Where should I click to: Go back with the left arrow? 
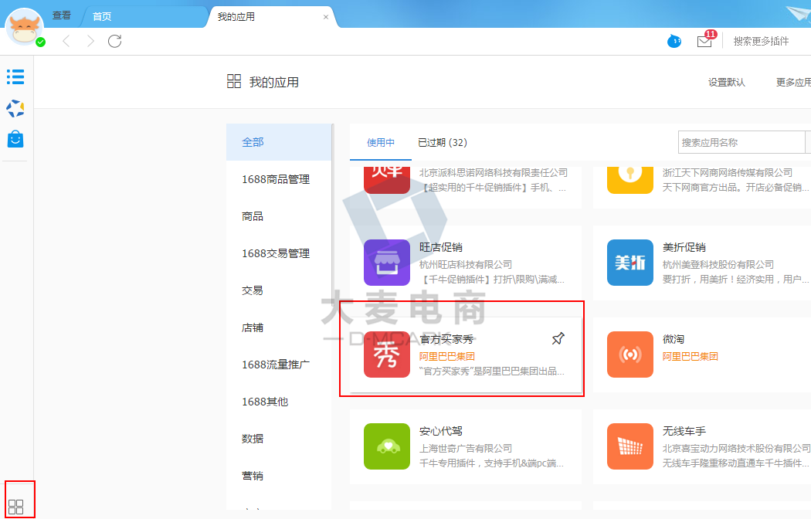pos(66,41)
